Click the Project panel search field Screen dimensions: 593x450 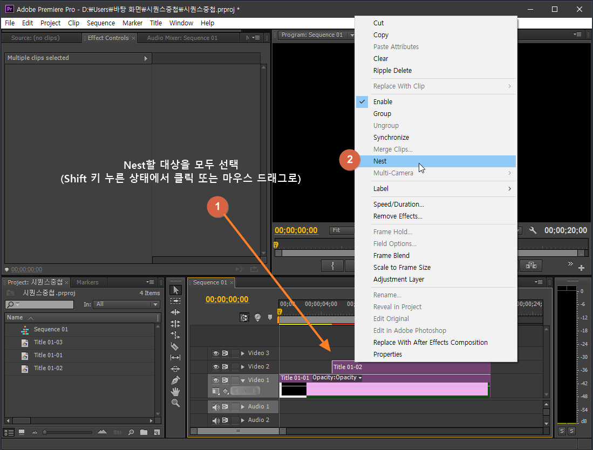(39, 304)
